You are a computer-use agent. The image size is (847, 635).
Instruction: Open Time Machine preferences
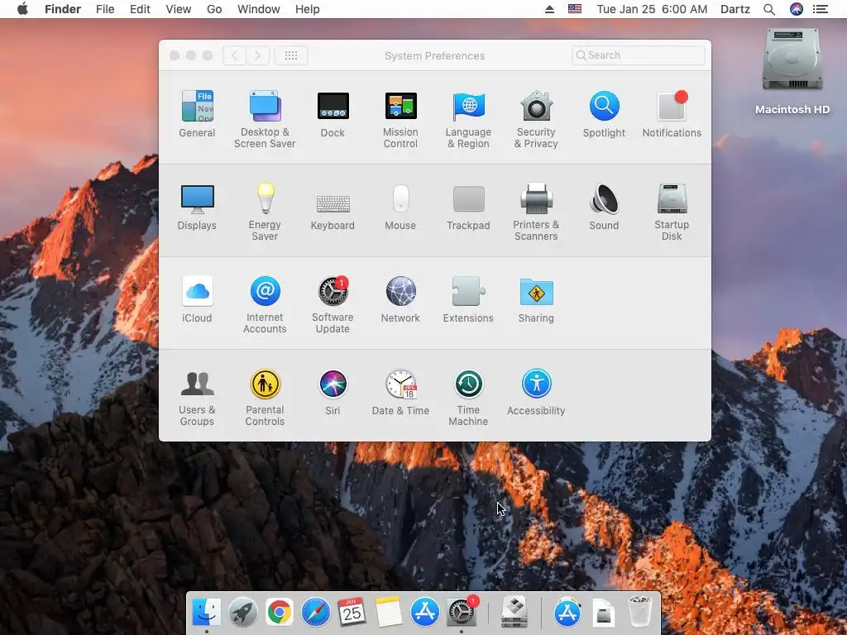point(468,398)
